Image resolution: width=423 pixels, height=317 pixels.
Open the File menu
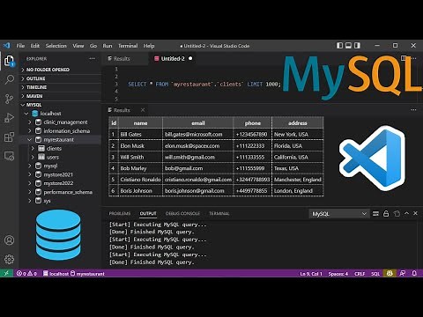(x=20, y=46)
